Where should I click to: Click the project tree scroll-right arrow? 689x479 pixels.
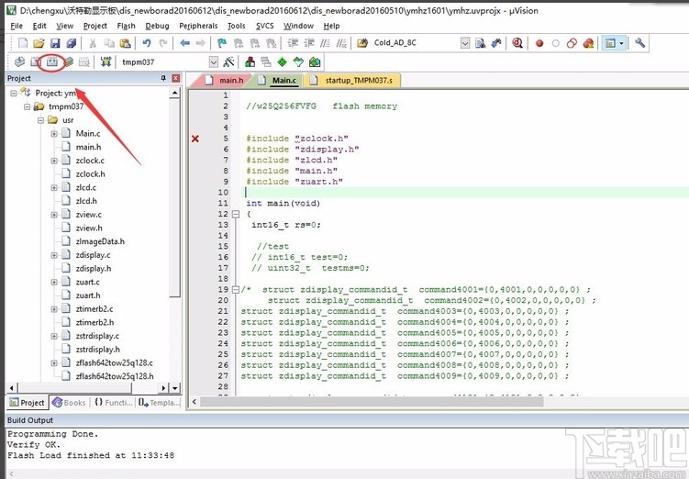163,388
